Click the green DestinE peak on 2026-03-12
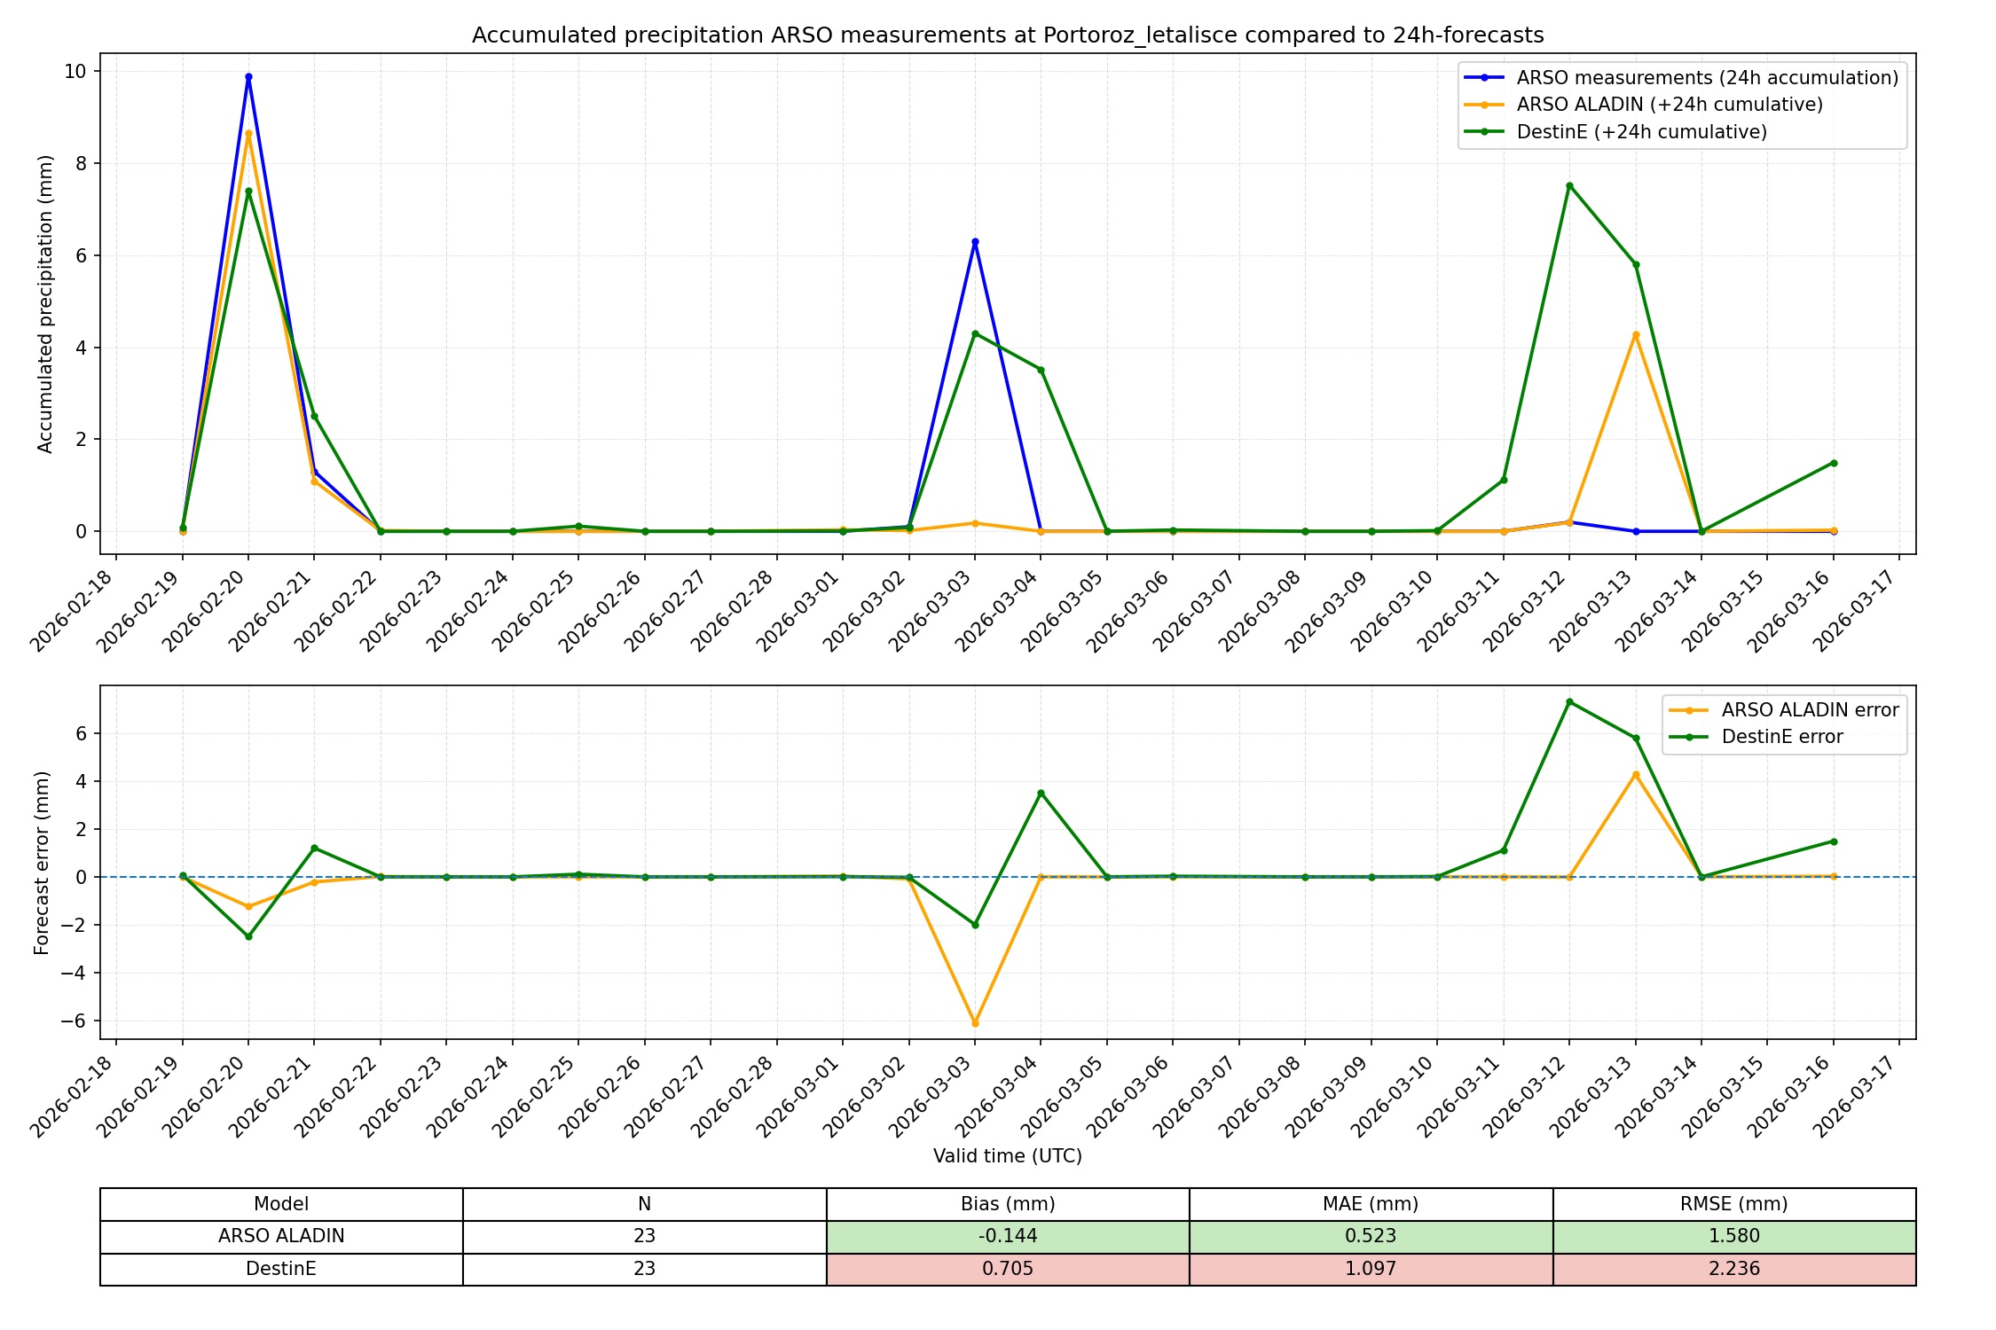The image size is (1996, 1330). coord(1569,186)
